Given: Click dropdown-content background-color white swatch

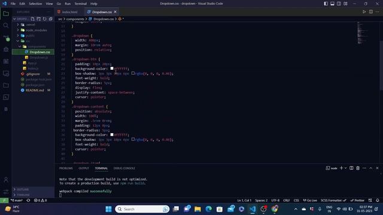Looking at the screenshot, I should 112,134.
